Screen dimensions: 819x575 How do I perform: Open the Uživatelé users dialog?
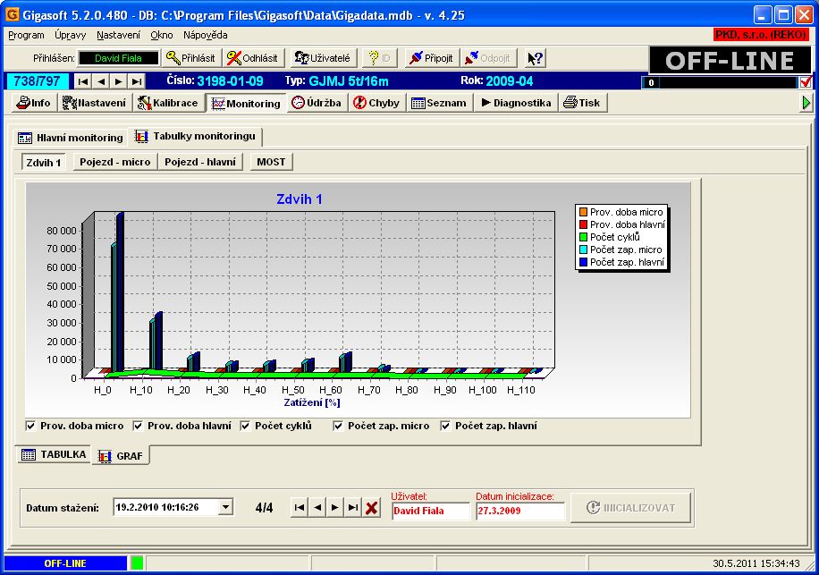click(322, 58)
